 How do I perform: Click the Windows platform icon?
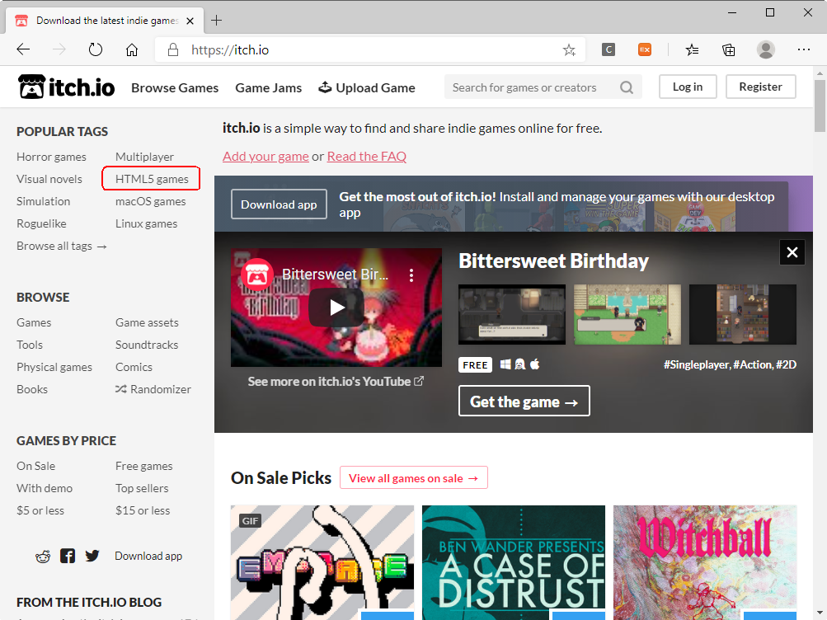coord(505,364)
